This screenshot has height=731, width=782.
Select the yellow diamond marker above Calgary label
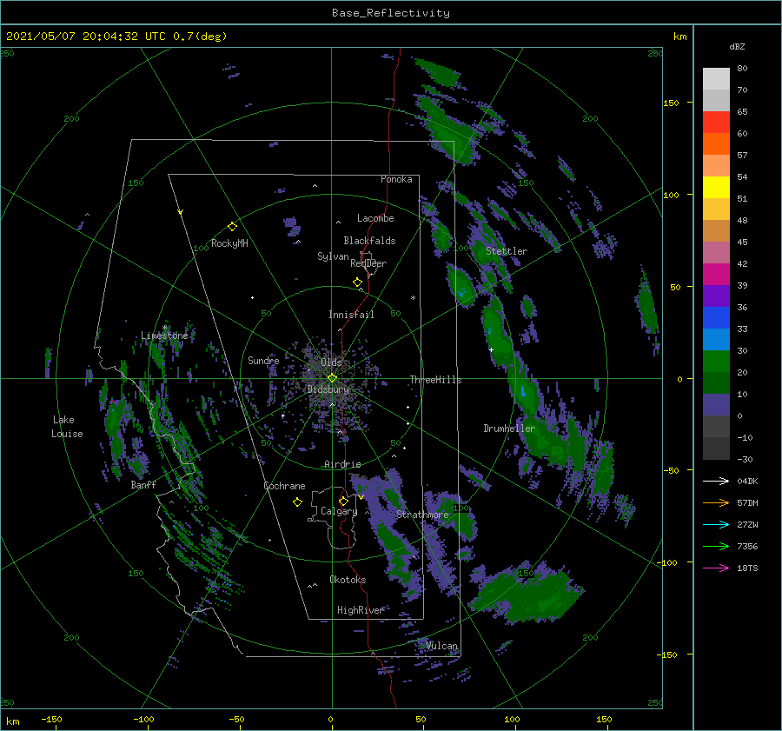(x=343, y=501)
